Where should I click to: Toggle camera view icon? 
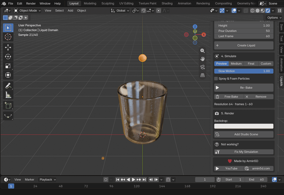[202, 67]
